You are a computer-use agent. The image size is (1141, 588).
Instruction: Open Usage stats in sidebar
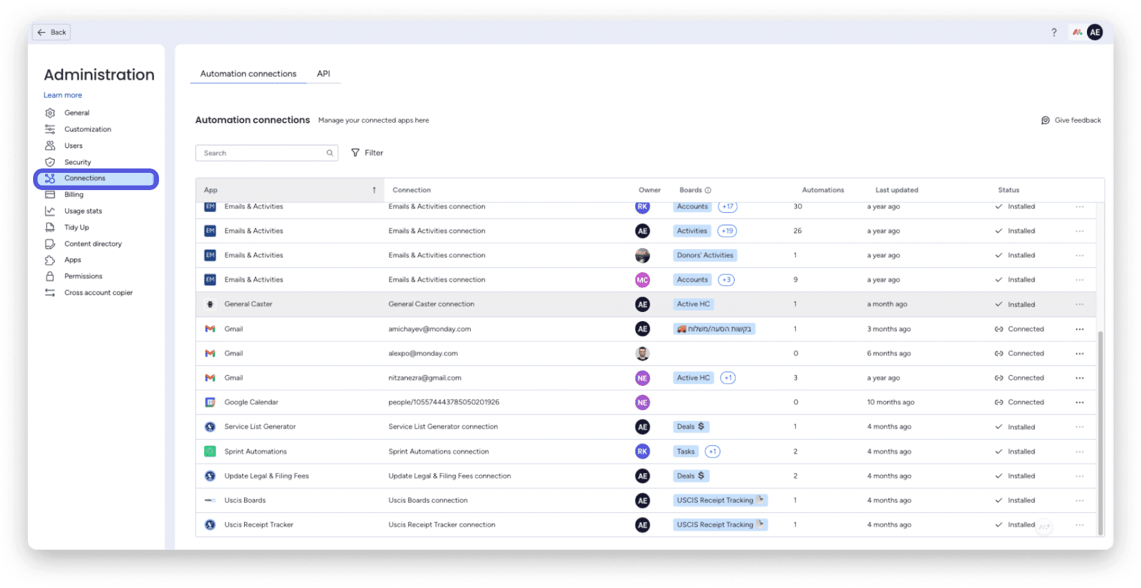pyautogui.click(x=83, y=211)
